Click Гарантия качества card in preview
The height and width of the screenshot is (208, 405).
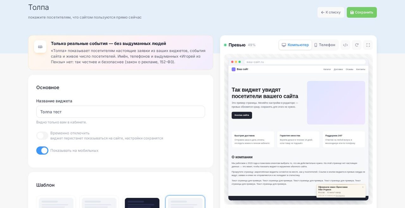[x=298, y=139]
